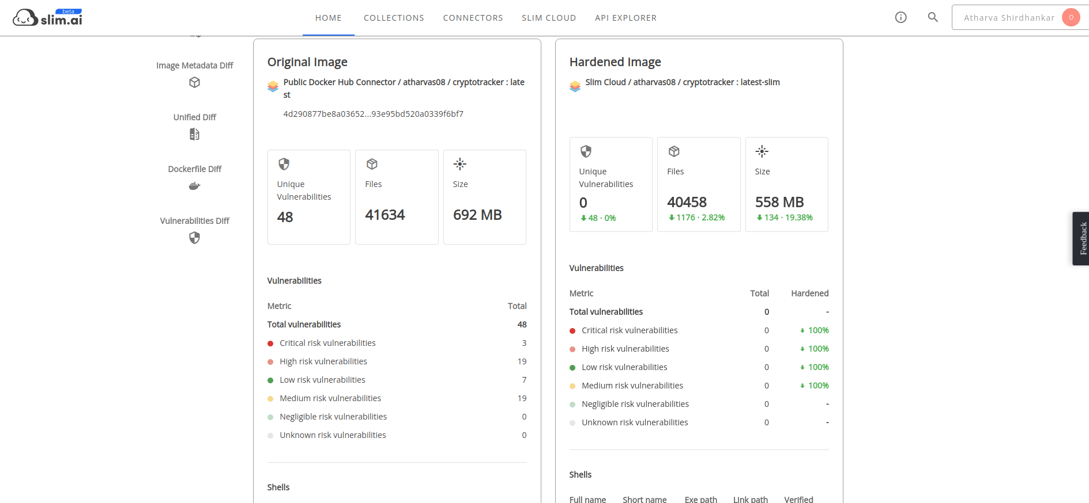Click the Original Unique Vulnerabilities value 48
The image size is (1089, 503).
(285, 217)
